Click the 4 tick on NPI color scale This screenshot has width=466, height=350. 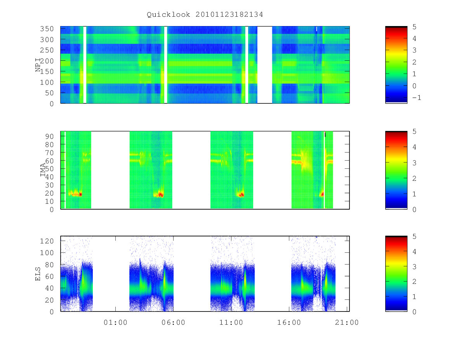pyautogui.click(x=414, y=38)
